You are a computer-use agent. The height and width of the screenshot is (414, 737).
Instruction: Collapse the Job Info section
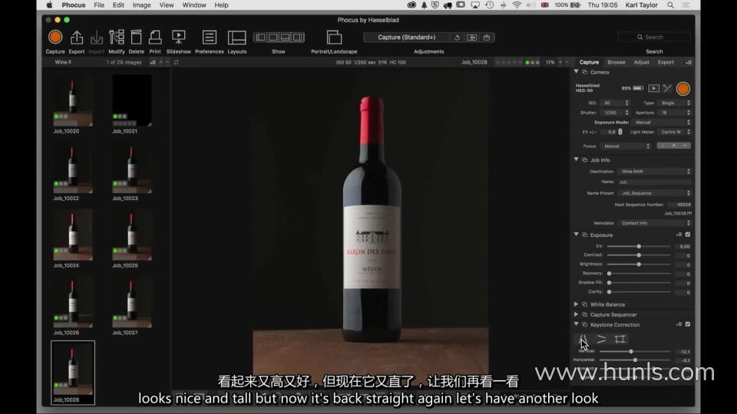click(x=577, y=159)
